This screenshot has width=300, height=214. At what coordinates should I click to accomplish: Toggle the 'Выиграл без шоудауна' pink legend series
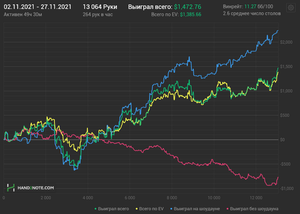(x=252, y=209)
